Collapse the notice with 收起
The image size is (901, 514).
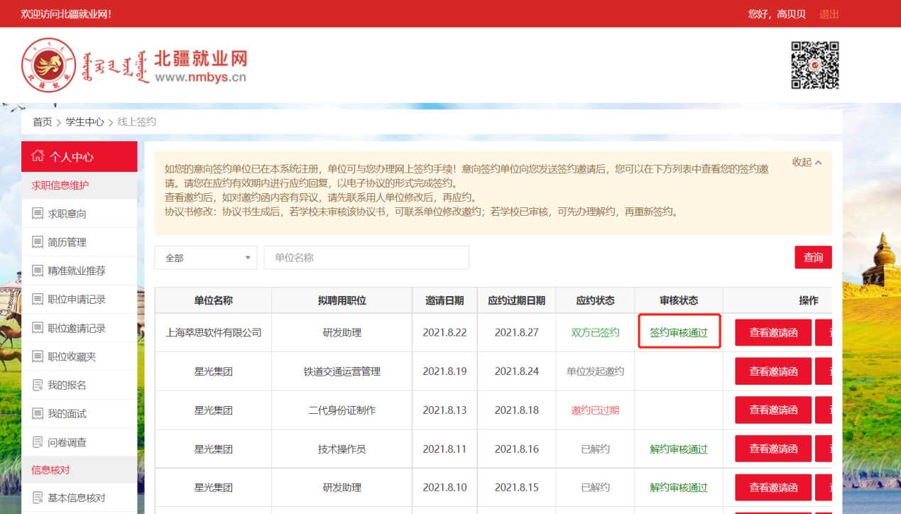pos(807,162)
